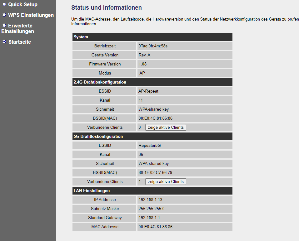
Task: Click the bullet icon beside Quick Setup
Action: (x=4, y=4)
